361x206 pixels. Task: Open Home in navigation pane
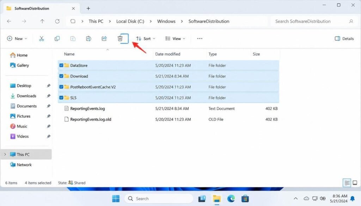(x=19, y=55)
